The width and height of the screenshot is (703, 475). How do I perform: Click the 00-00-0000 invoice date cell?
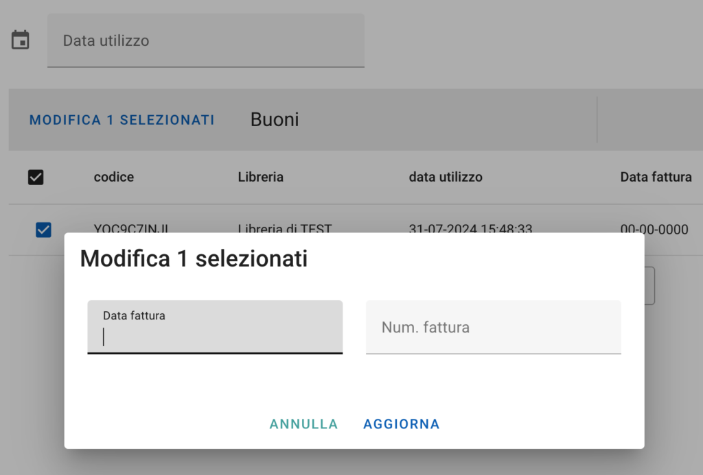tap(654, 230)
